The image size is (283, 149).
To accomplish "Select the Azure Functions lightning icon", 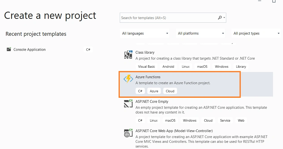I will 128,79.
